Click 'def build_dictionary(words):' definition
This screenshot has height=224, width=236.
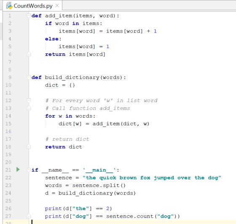tap(78, 78)
